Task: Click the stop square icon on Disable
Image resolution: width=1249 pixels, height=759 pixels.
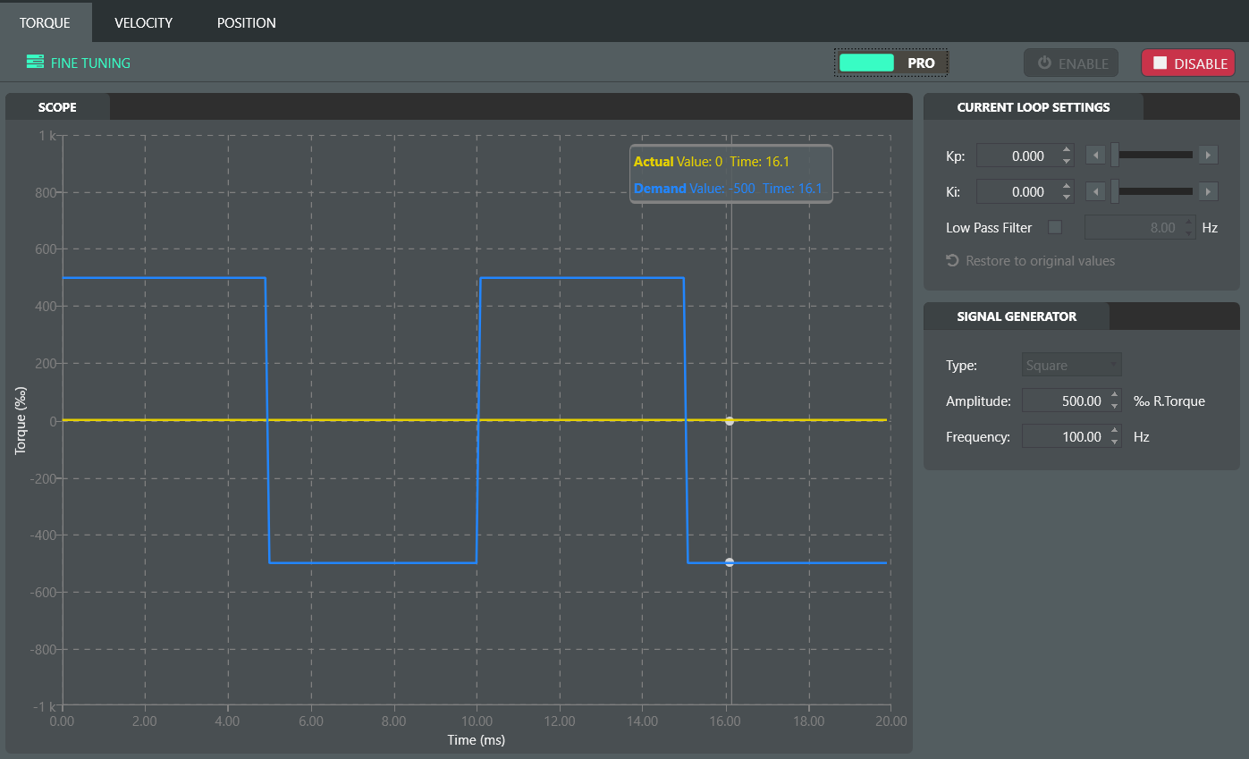Action: 1160,63
